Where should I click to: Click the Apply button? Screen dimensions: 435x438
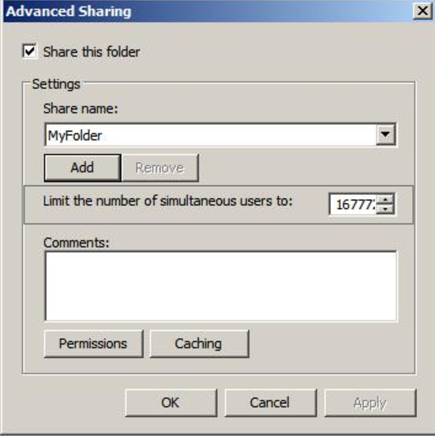369,402
